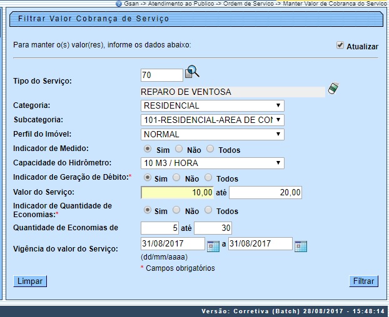Open the Categoria dropdown showing RESIDENCIAL
The image size is (389, 317).
click(x=213, y=105)
